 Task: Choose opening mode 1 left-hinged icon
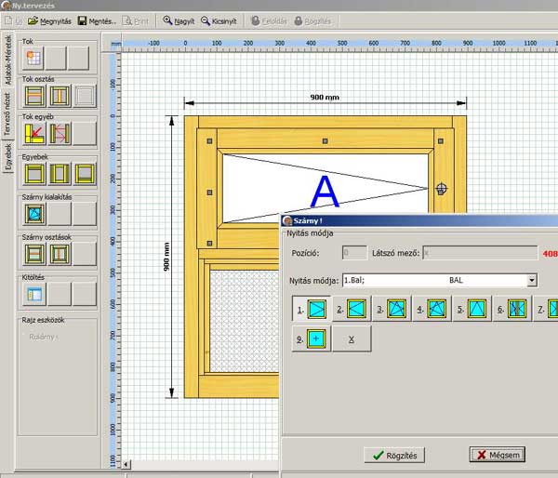(312, 309)
